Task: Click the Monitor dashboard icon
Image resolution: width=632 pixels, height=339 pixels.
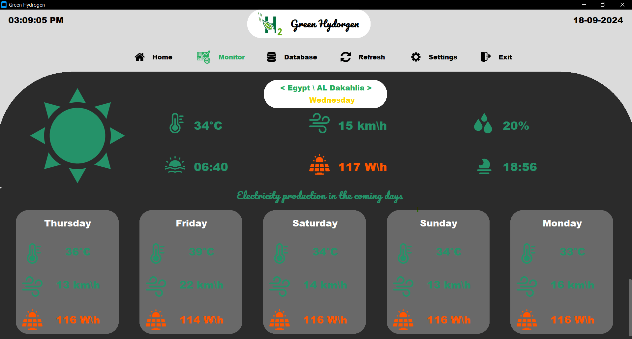Action: pos(203,57)
